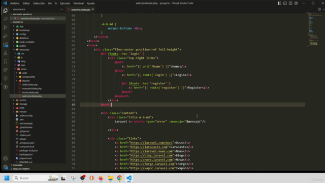Open customize layout icon
325x183 pixels.
click(296, 3)
